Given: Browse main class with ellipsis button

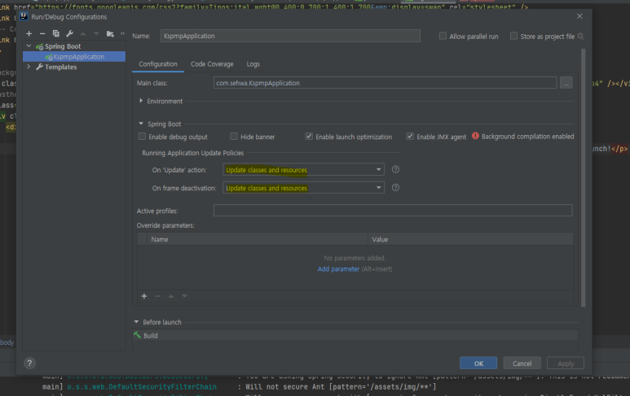Looking at the screenshot, I should [x=566, y=83].
